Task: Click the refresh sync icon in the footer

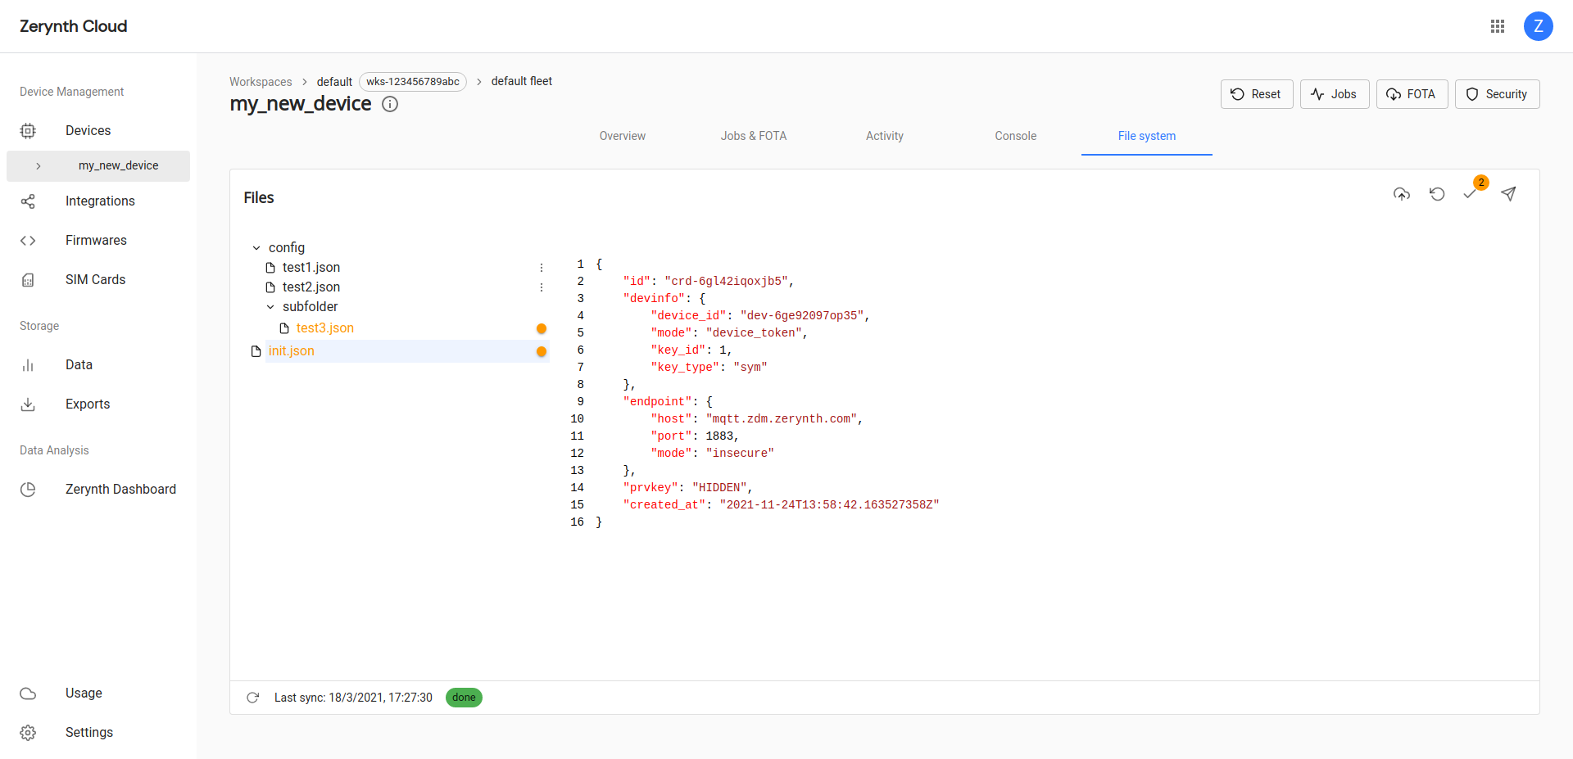Action: 253,698
